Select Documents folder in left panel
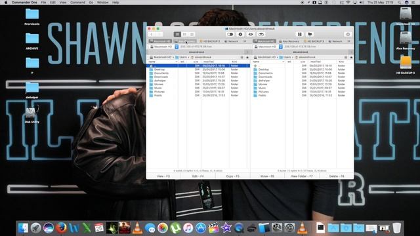Viewport: 420px width, 236px height. tap(198, 73)
